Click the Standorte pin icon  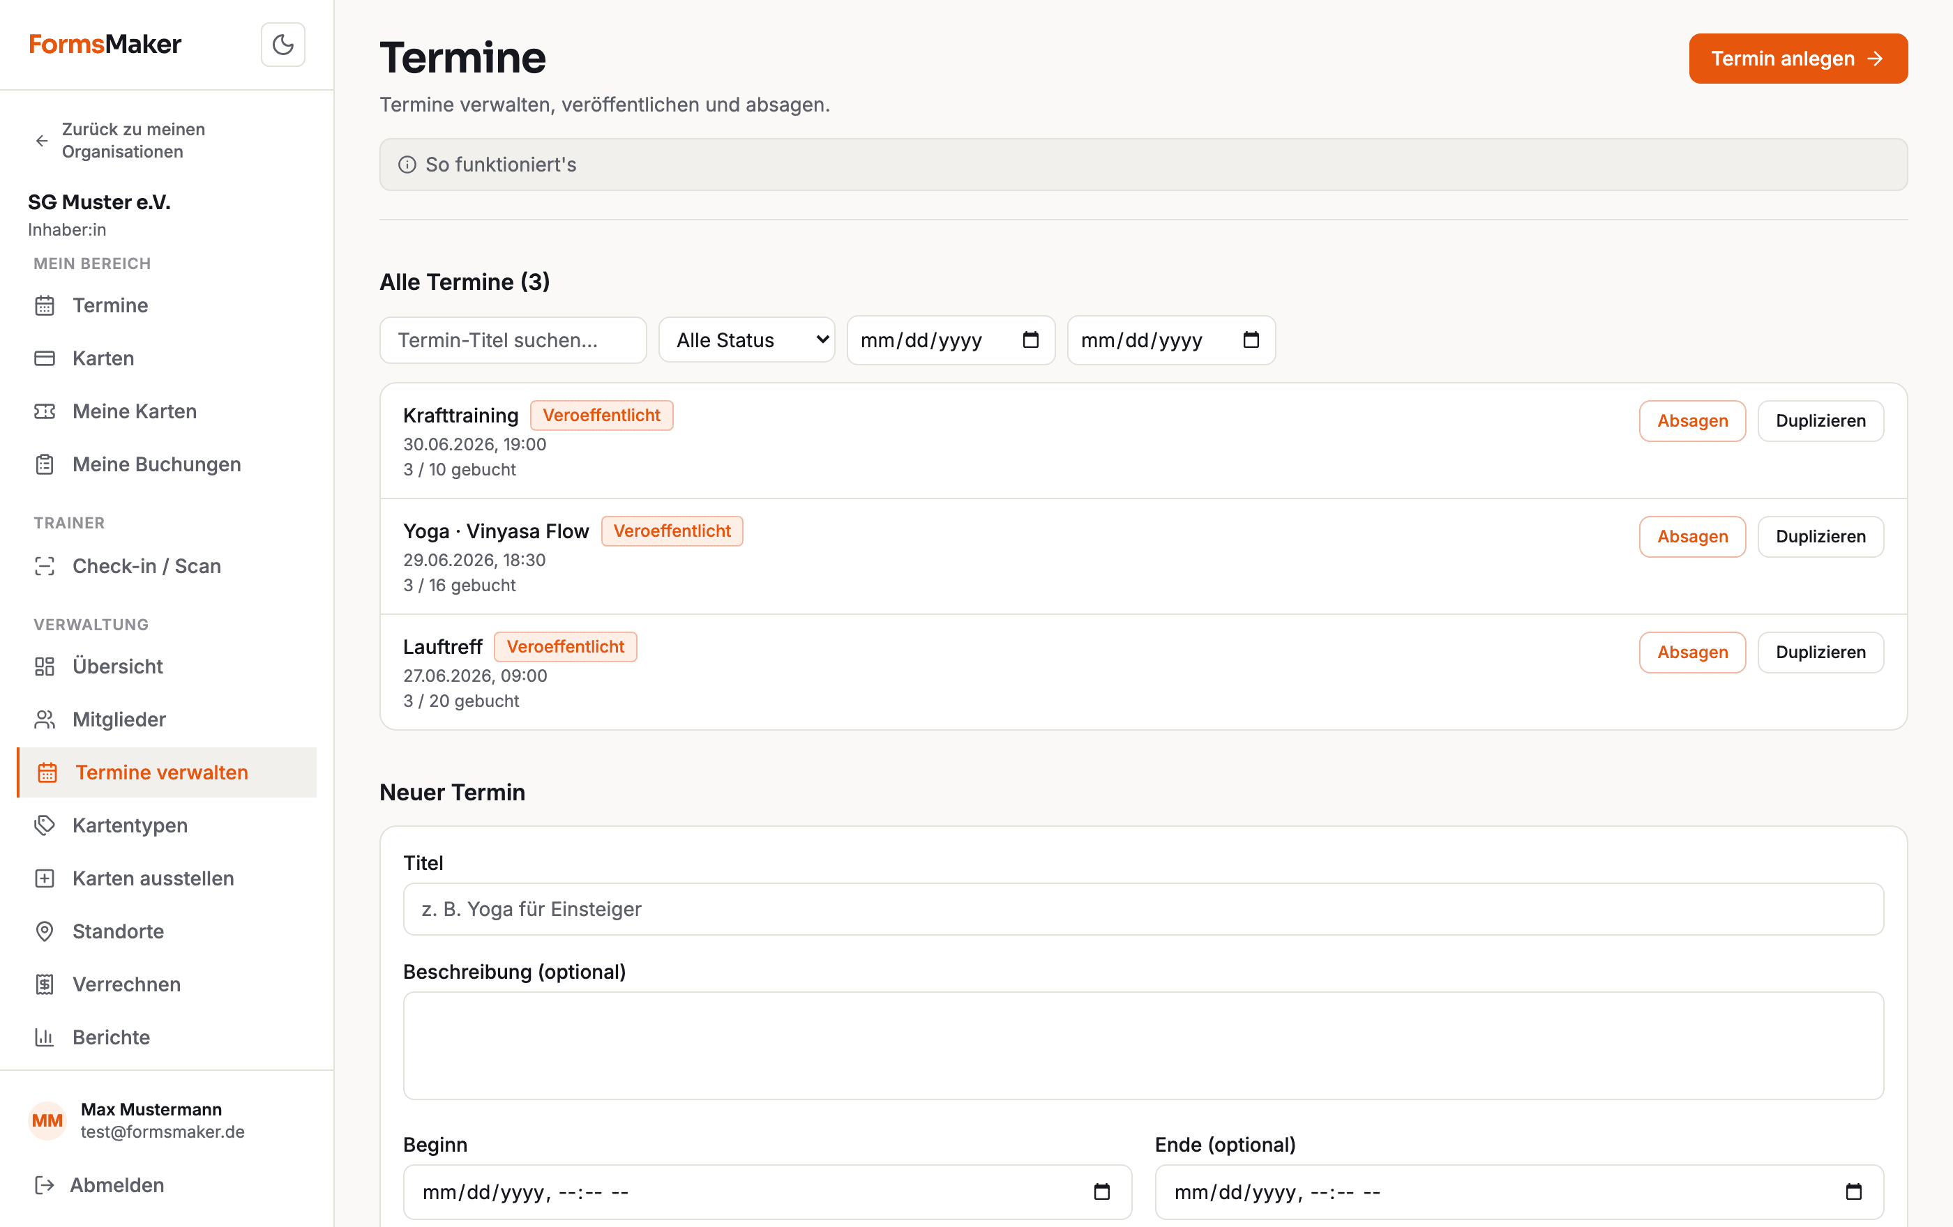coord(45,931)
